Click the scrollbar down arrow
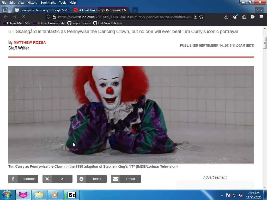 pyautogui.click(x=265, y=187)
